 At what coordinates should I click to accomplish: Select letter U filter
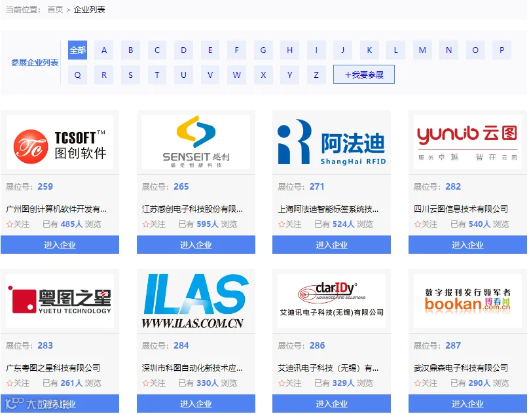click(x=183, y=75)
